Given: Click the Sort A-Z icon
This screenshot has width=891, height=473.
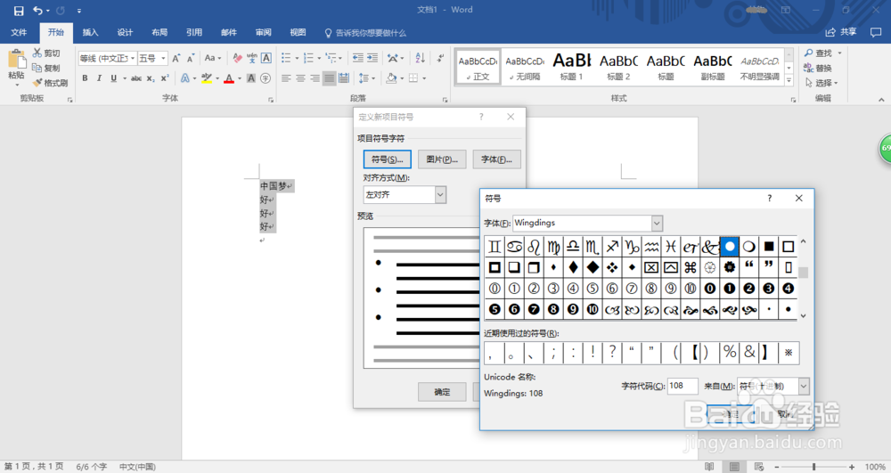Looking at the screenshot, I should tap(420, 58).
